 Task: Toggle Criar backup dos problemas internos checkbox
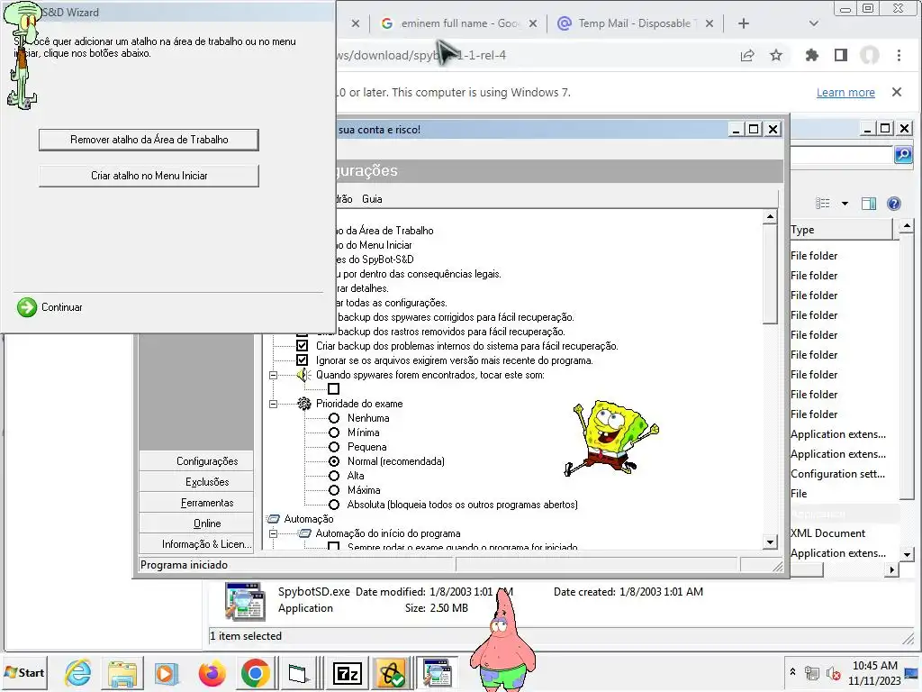[x=303, y=346]
